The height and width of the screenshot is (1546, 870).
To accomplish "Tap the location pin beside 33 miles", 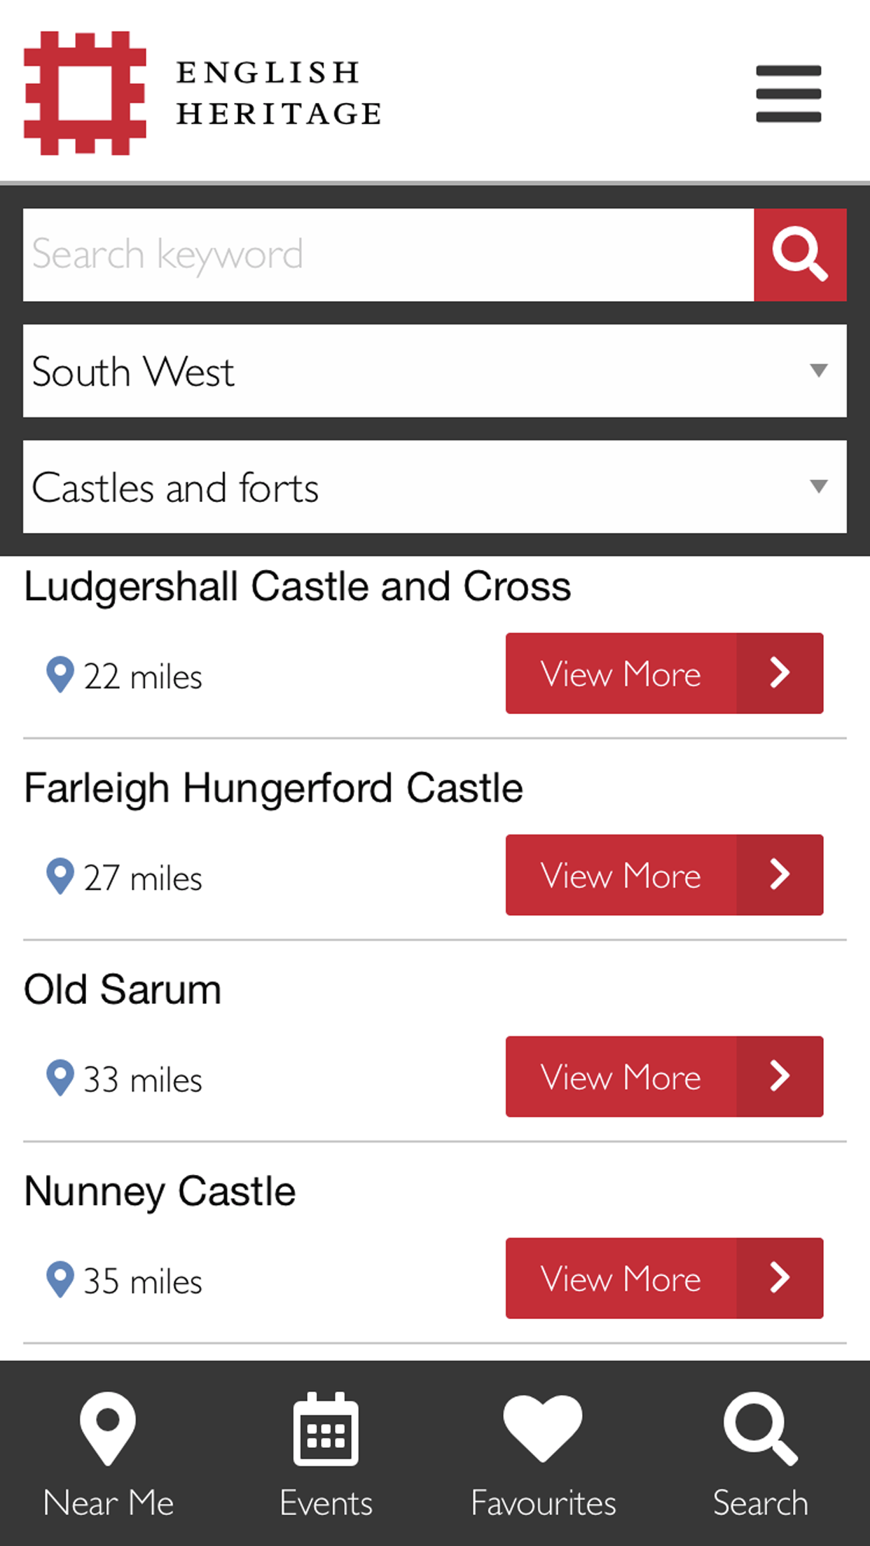I will [60, 1078].
